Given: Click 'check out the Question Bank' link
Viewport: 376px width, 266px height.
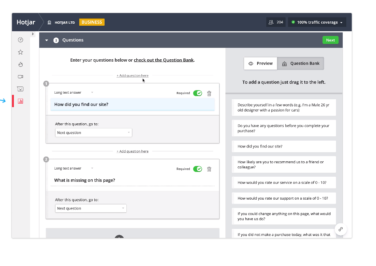Looking at the screenshot, I should coord(164,60).
